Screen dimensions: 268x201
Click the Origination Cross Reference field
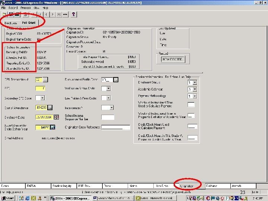116,127
